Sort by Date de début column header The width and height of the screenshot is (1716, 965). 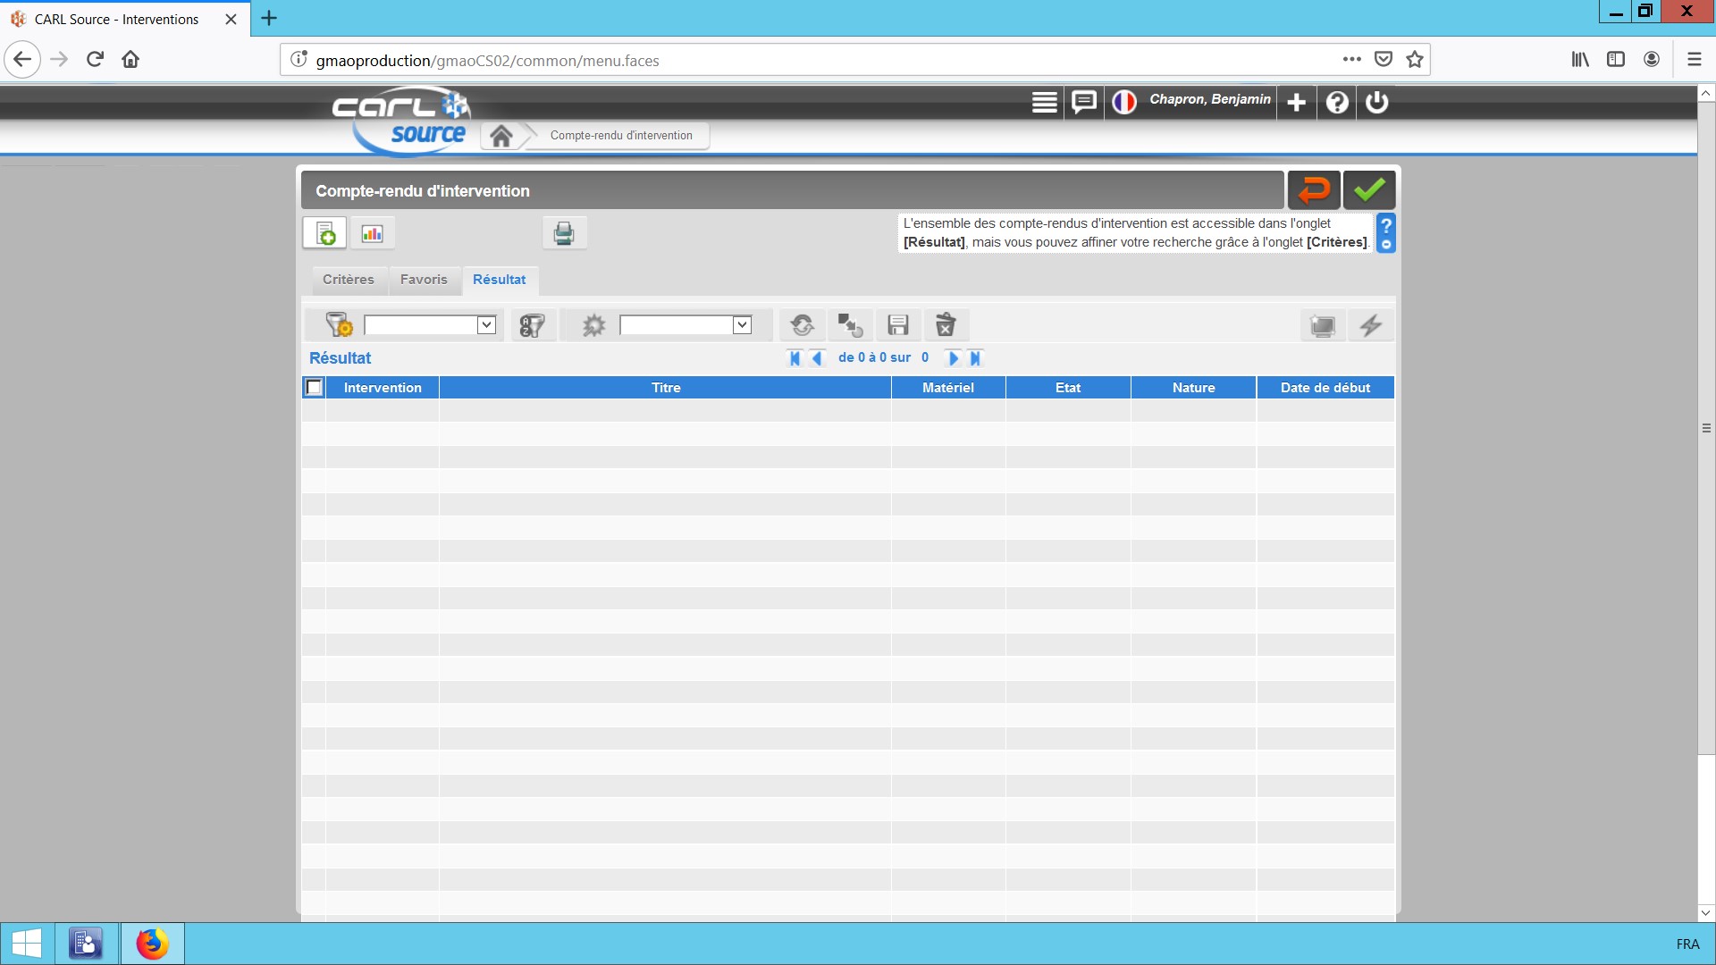(x=1325, y=388)
